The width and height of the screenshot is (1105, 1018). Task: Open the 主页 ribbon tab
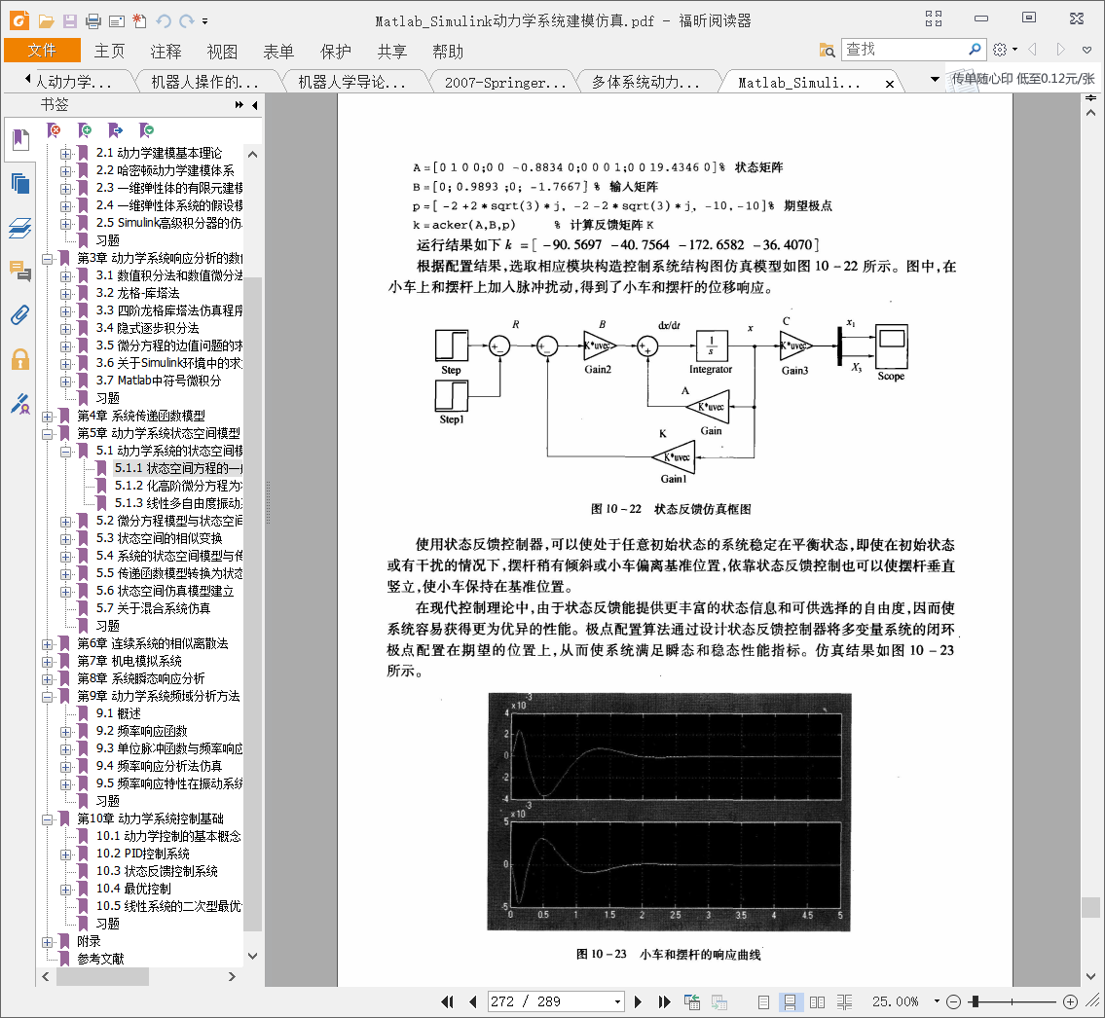[109, 52]
